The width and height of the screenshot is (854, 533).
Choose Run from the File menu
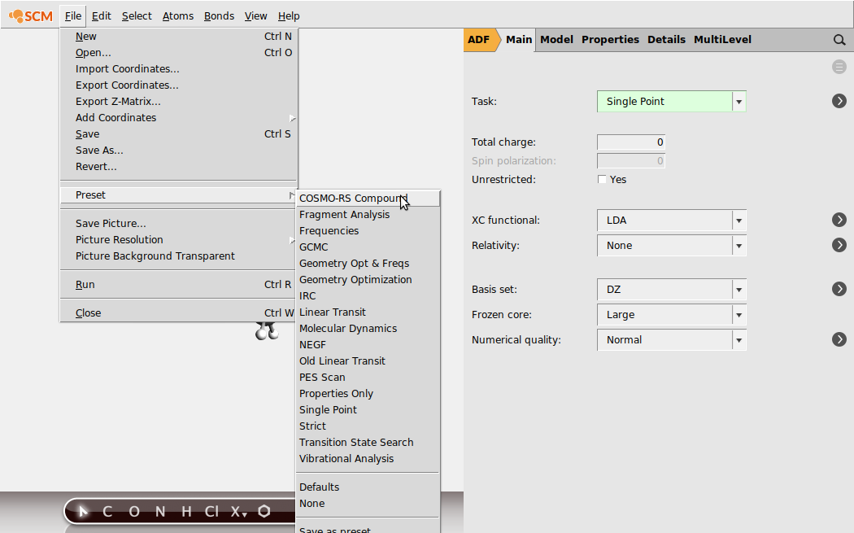179,285
